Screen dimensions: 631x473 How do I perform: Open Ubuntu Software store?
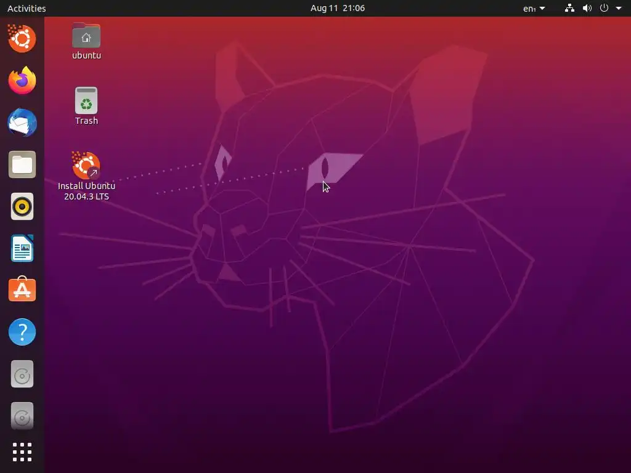[22, 290]
